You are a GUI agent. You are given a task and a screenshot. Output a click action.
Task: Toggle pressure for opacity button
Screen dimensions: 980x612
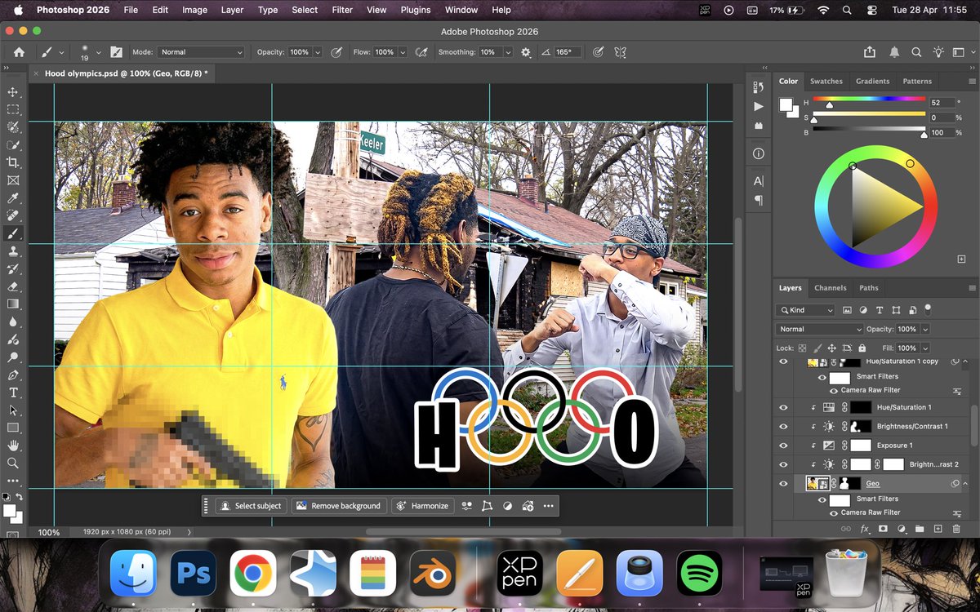[336, 51]
